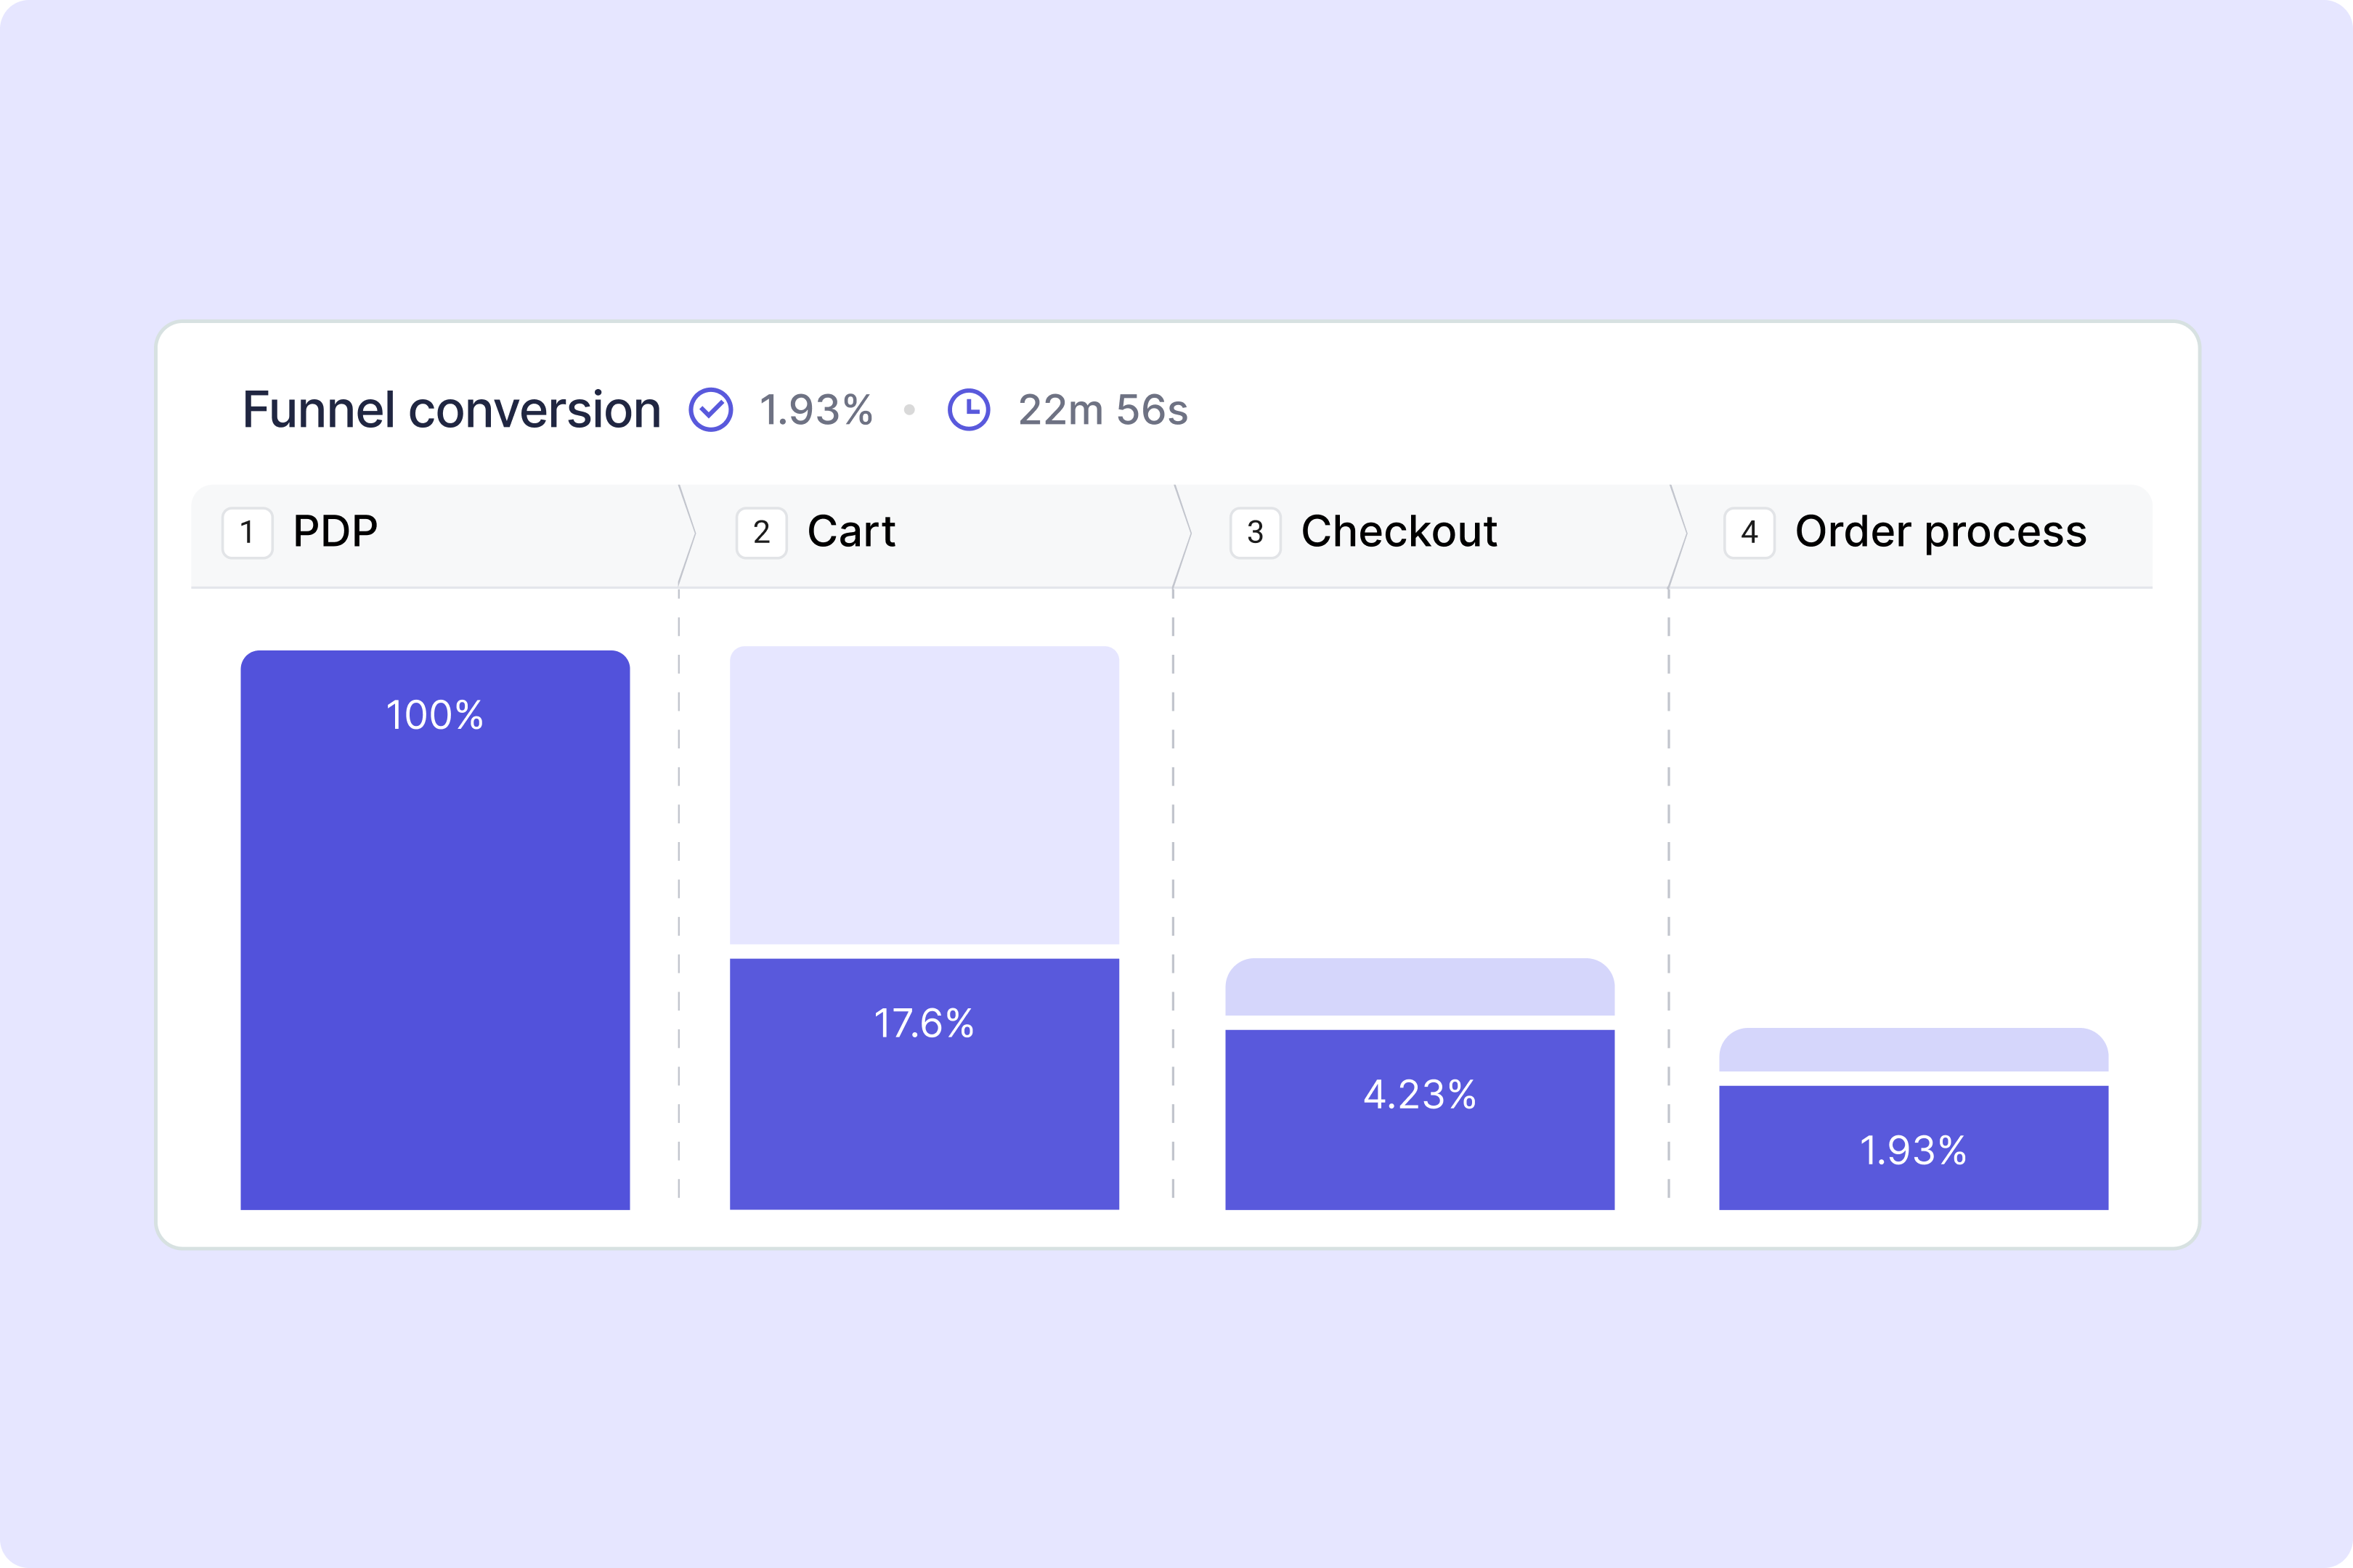2353x1568 pixels.
Task: Click the Checkout drop-off light segment
Action: pyautogui.click(x=1420, y=987)
